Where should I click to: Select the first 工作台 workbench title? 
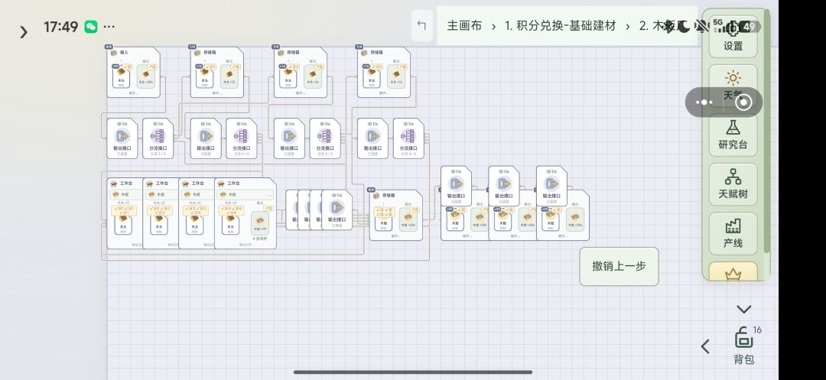click(126, 184)
